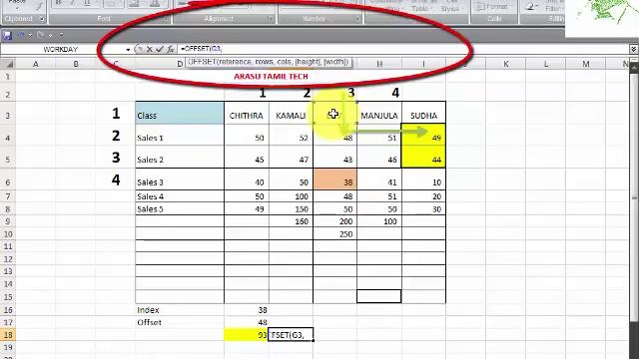
Task: Open the Cell Styles dropdown
Action: tap(450, 6)
